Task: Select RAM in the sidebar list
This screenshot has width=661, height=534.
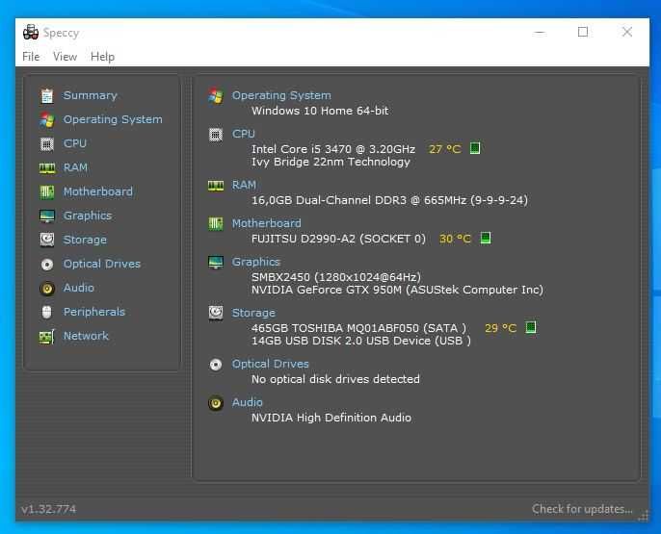Action: (75, 167)
